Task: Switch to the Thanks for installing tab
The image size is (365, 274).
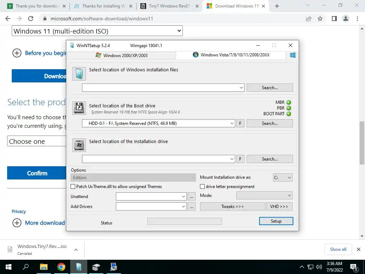Action: (103, 6)
